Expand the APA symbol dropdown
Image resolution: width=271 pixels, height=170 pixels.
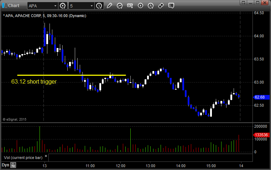coord(55,6)
